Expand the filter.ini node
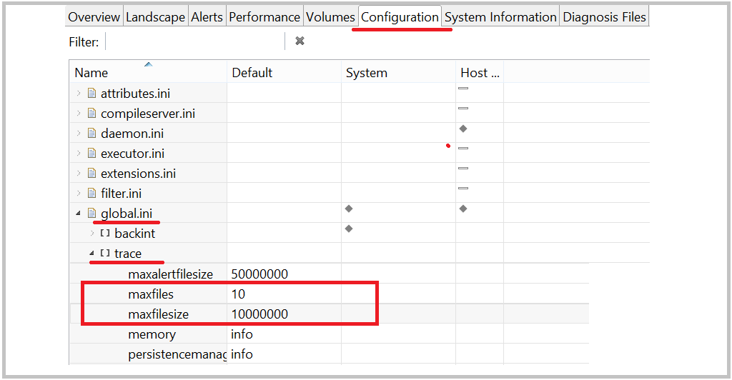Screen dimensions: 732x380 pos(79,193)
